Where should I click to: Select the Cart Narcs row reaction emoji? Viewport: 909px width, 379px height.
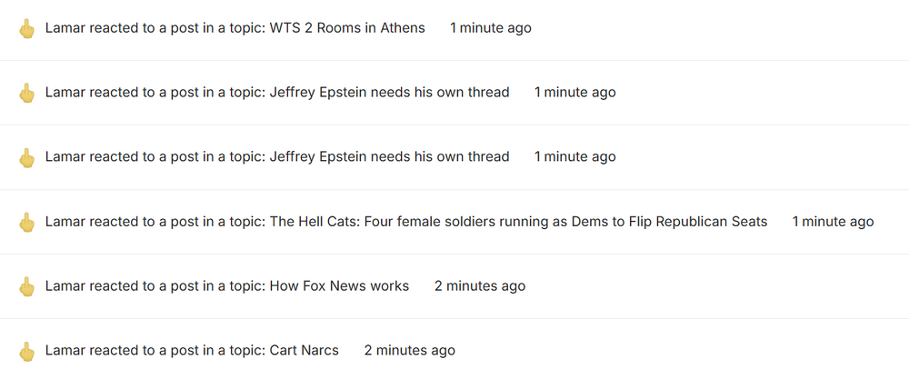(27, 351)
